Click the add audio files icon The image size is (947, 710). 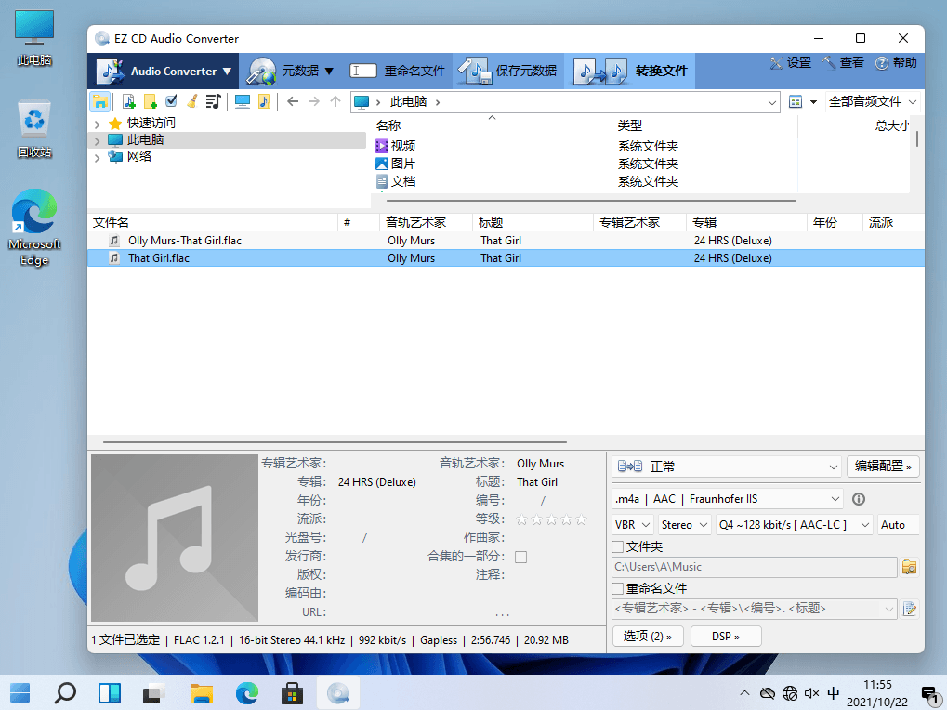(128, 101)
